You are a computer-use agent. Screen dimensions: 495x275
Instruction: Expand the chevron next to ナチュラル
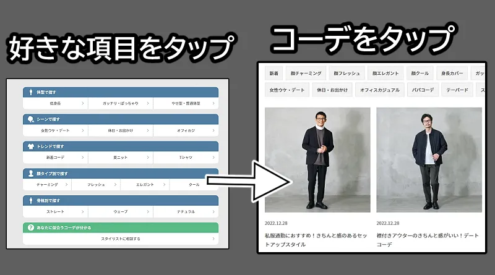(x=213, y=211)
